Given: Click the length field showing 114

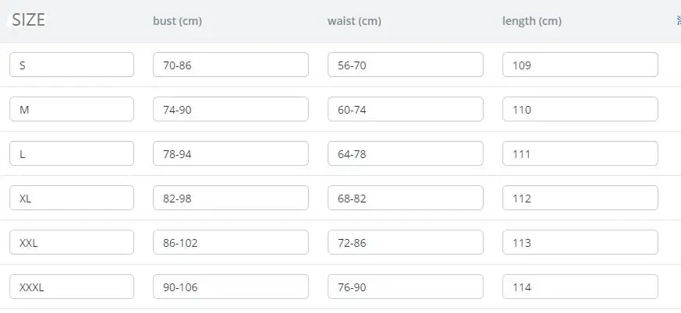Looking at the screenshot, I should [x=580, y=287].
